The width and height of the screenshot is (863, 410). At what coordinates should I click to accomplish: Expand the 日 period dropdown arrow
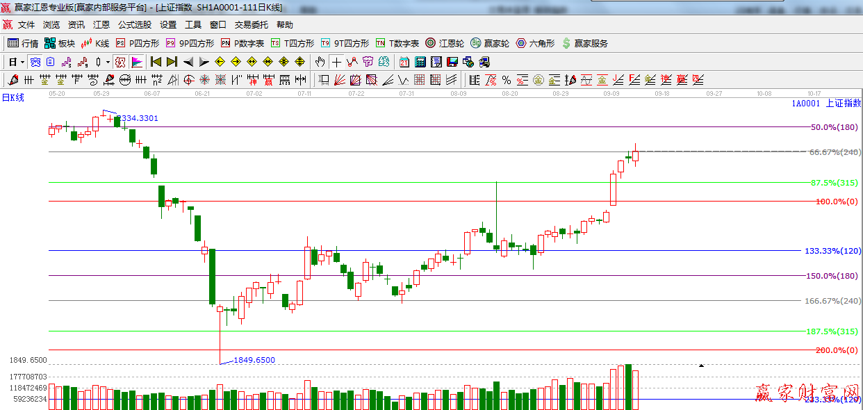tap(23, 62)
